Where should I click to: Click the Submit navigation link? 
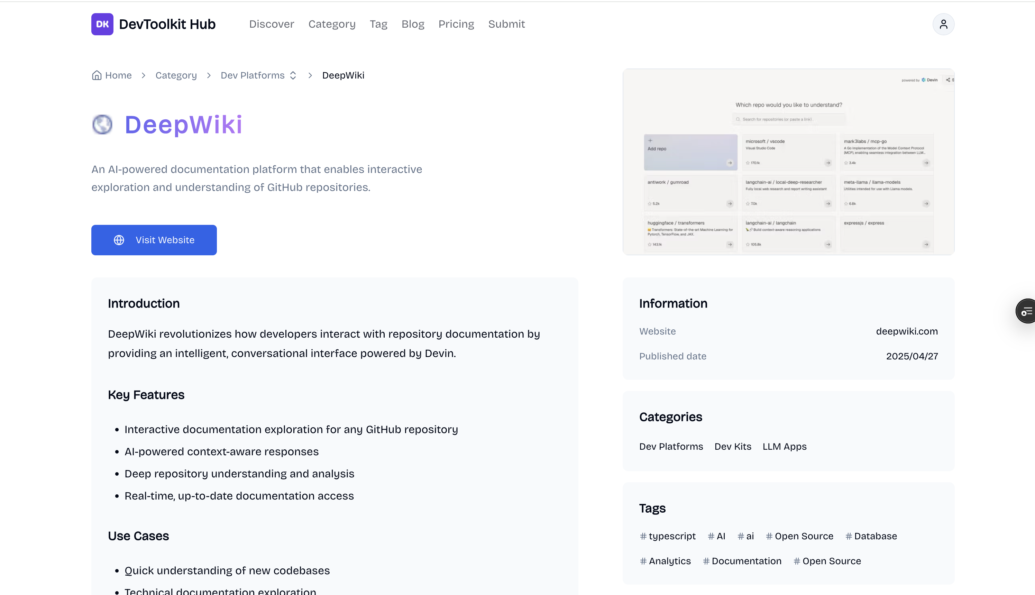click(506, 24)
